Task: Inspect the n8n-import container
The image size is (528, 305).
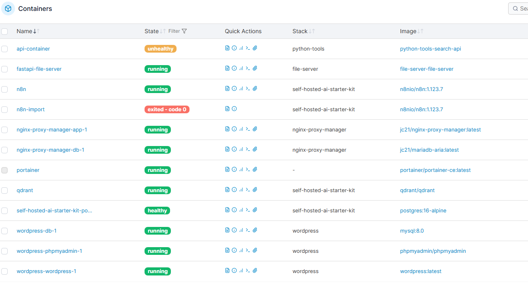Action: coord(234,109)
